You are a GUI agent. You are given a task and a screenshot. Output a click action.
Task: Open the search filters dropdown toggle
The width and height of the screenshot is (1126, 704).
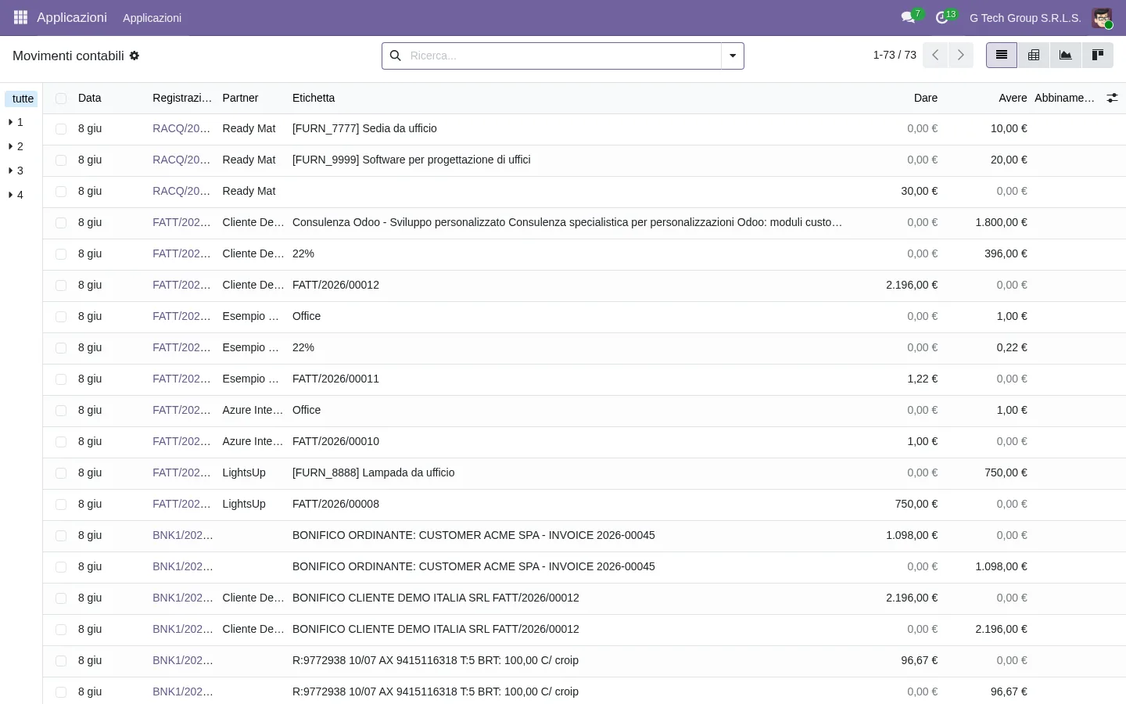coord(733,56)
